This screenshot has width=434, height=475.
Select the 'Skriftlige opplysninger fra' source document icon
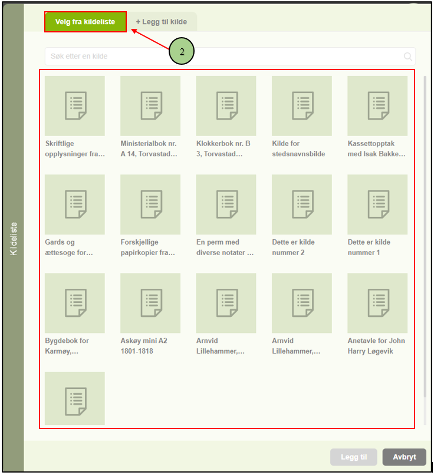(x=75, y=106)
